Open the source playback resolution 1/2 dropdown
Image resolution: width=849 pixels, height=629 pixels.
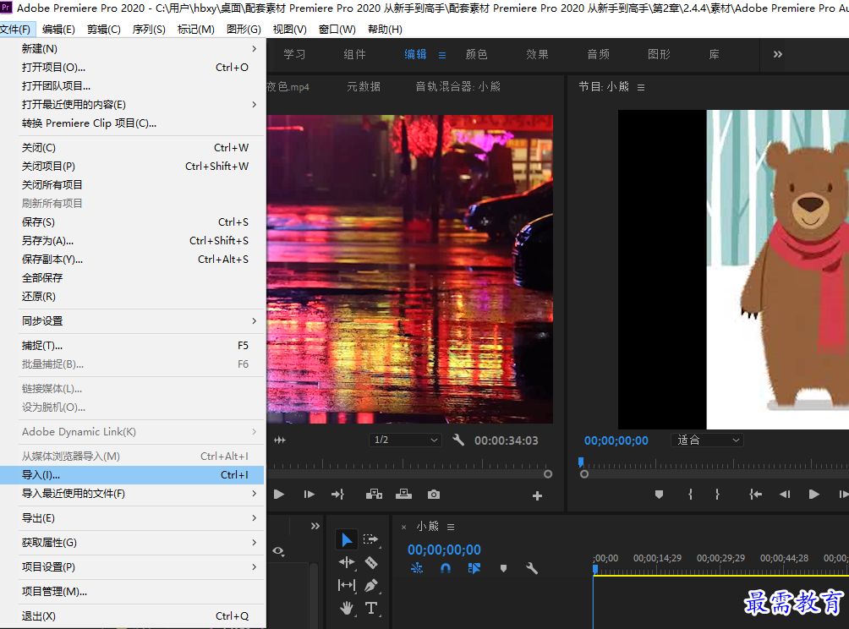tap(406, 440)
